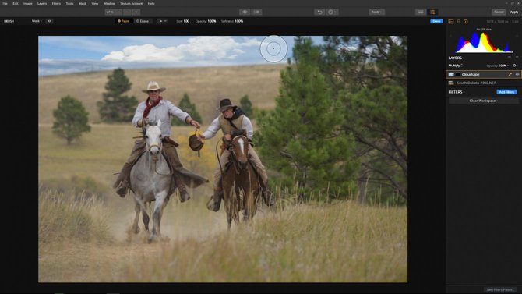
Task: Click the brush Opacity 100% value
Action: pyautogui.click(x=212, y=21)
